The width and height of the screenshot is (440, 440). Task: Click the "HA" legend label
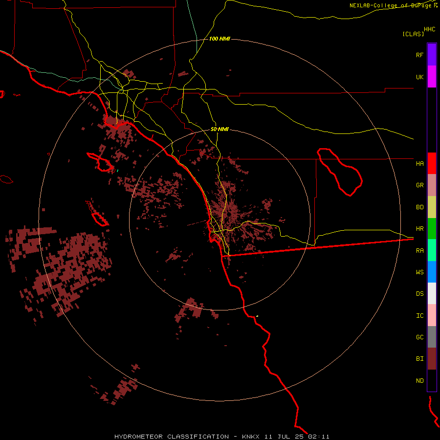click(x=419, y=164)
